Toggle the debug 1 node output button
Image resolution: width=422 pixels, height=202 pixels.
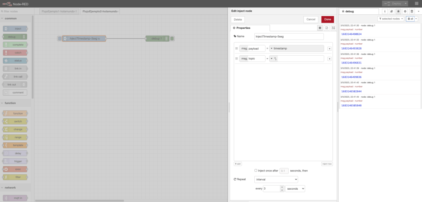(x=172, y=38)
